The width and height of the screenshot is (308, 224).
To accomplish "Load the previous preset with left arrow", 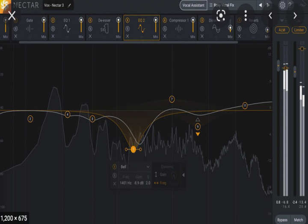I will [x=260, y=5].
